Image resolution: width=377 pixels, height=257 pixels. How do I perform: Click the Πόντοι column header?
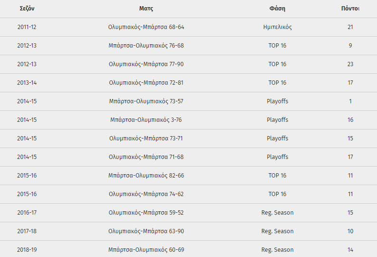[x=350, y=9]
